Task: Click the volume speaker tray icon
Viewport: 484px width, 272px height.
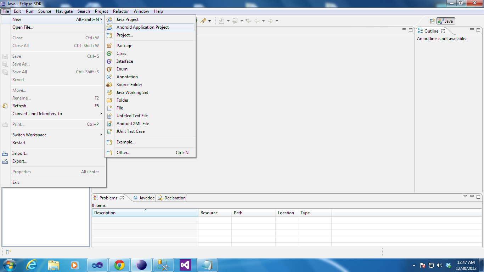Action: pyautogui.click(x=440, y=265)
